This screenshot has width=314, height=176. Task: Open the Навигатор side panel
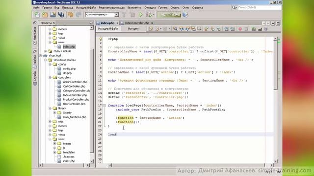(x=35, y=35)
